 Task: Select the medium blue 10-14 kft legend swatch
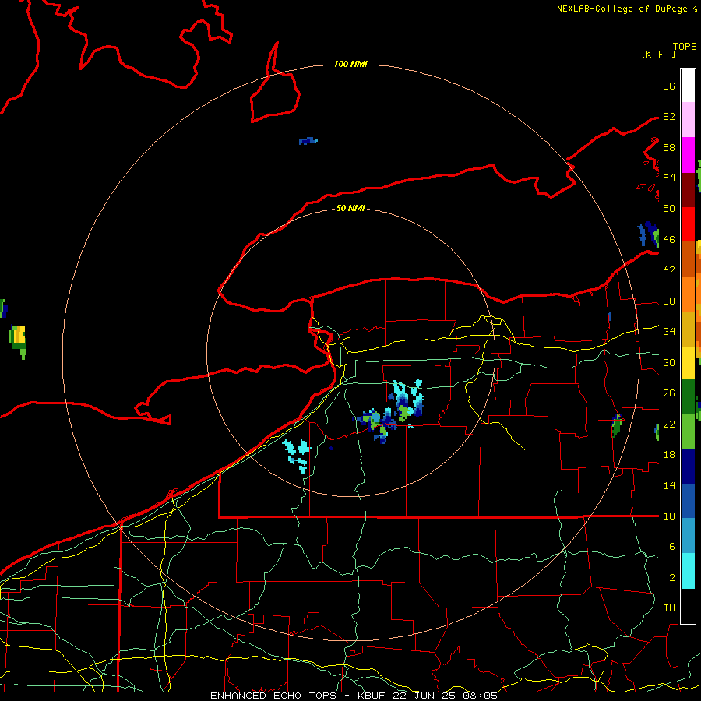point(688,501)
